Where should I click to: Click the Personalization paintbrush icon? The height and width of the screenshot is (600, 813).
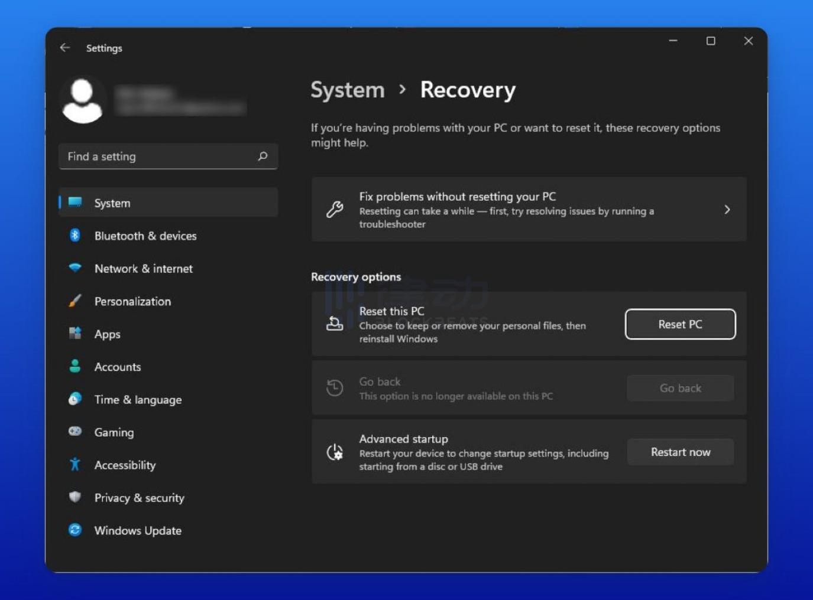pyautogui.click(x=75, y=301)
